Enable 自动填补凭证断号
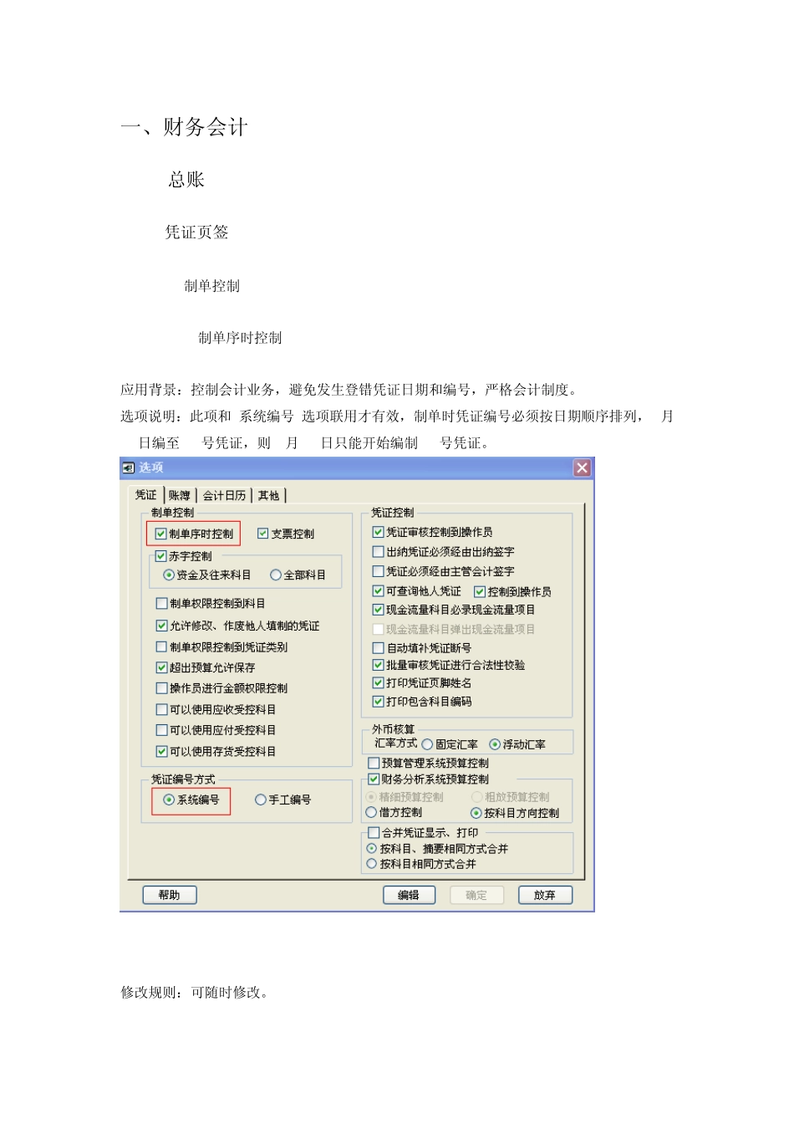The image size is (794, 1124). [x=378, y=648]
